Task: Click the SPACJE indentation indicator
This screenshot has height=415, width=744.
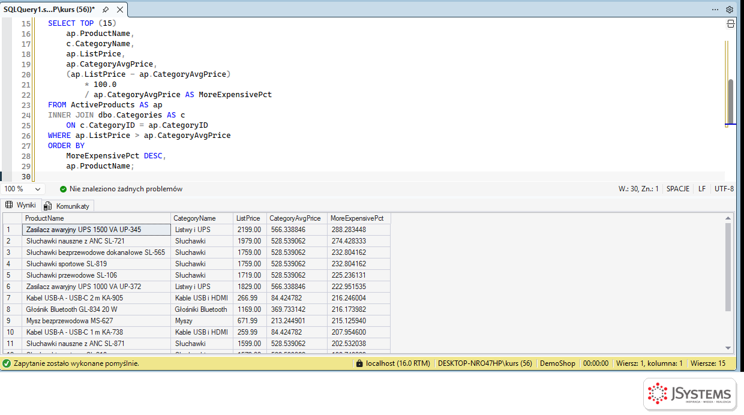Action: point(678,189)
